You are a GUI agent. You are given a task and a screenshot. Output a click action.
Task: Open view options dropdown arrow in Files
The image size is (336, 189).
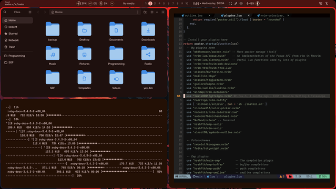[x=157, y=12]
